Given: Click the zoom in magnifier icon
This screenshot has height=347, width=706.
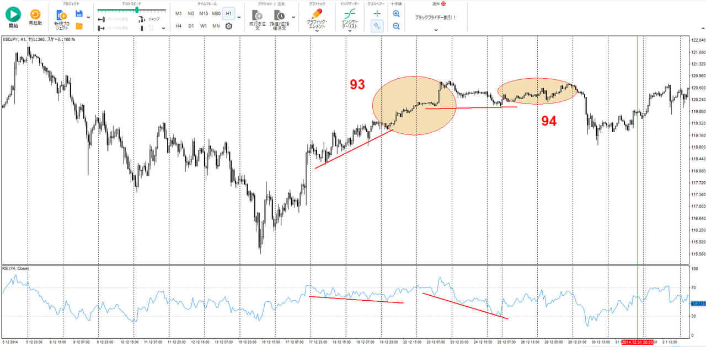Looking at the screenshot, I should [396, 13].
